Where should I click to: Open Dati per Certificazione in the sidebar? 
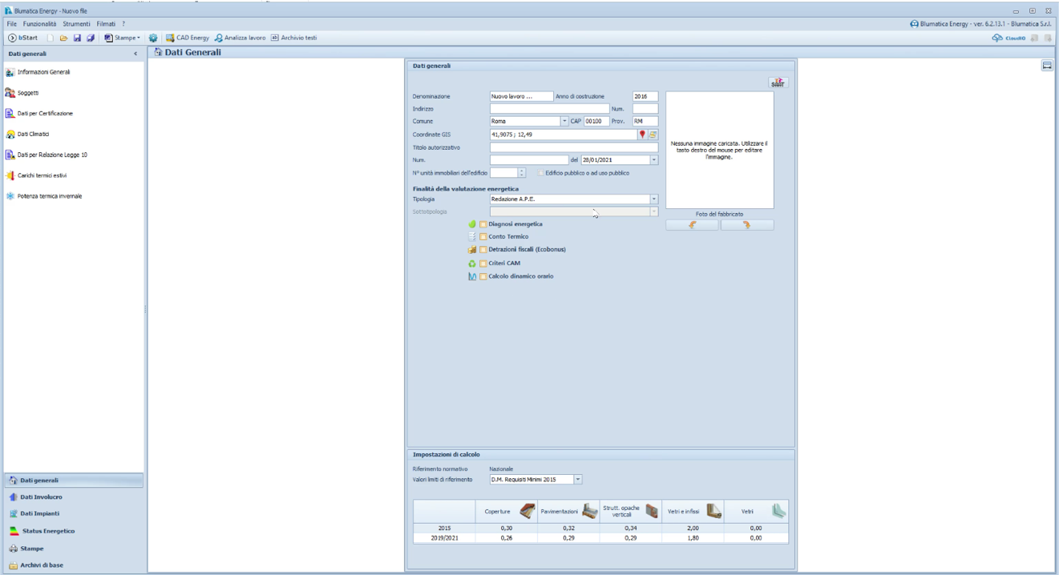coord(39,114)
